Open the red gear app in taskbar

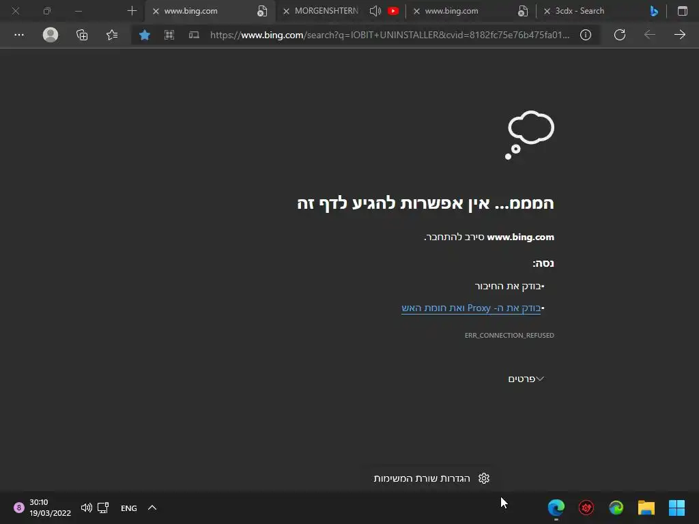[586, 508]
